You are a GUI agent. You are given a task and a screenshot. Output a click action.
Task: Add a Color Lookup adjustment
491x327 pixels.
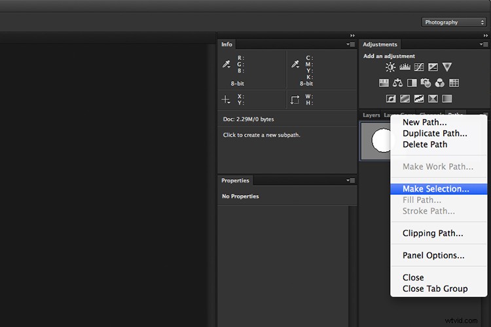point(454,83)
